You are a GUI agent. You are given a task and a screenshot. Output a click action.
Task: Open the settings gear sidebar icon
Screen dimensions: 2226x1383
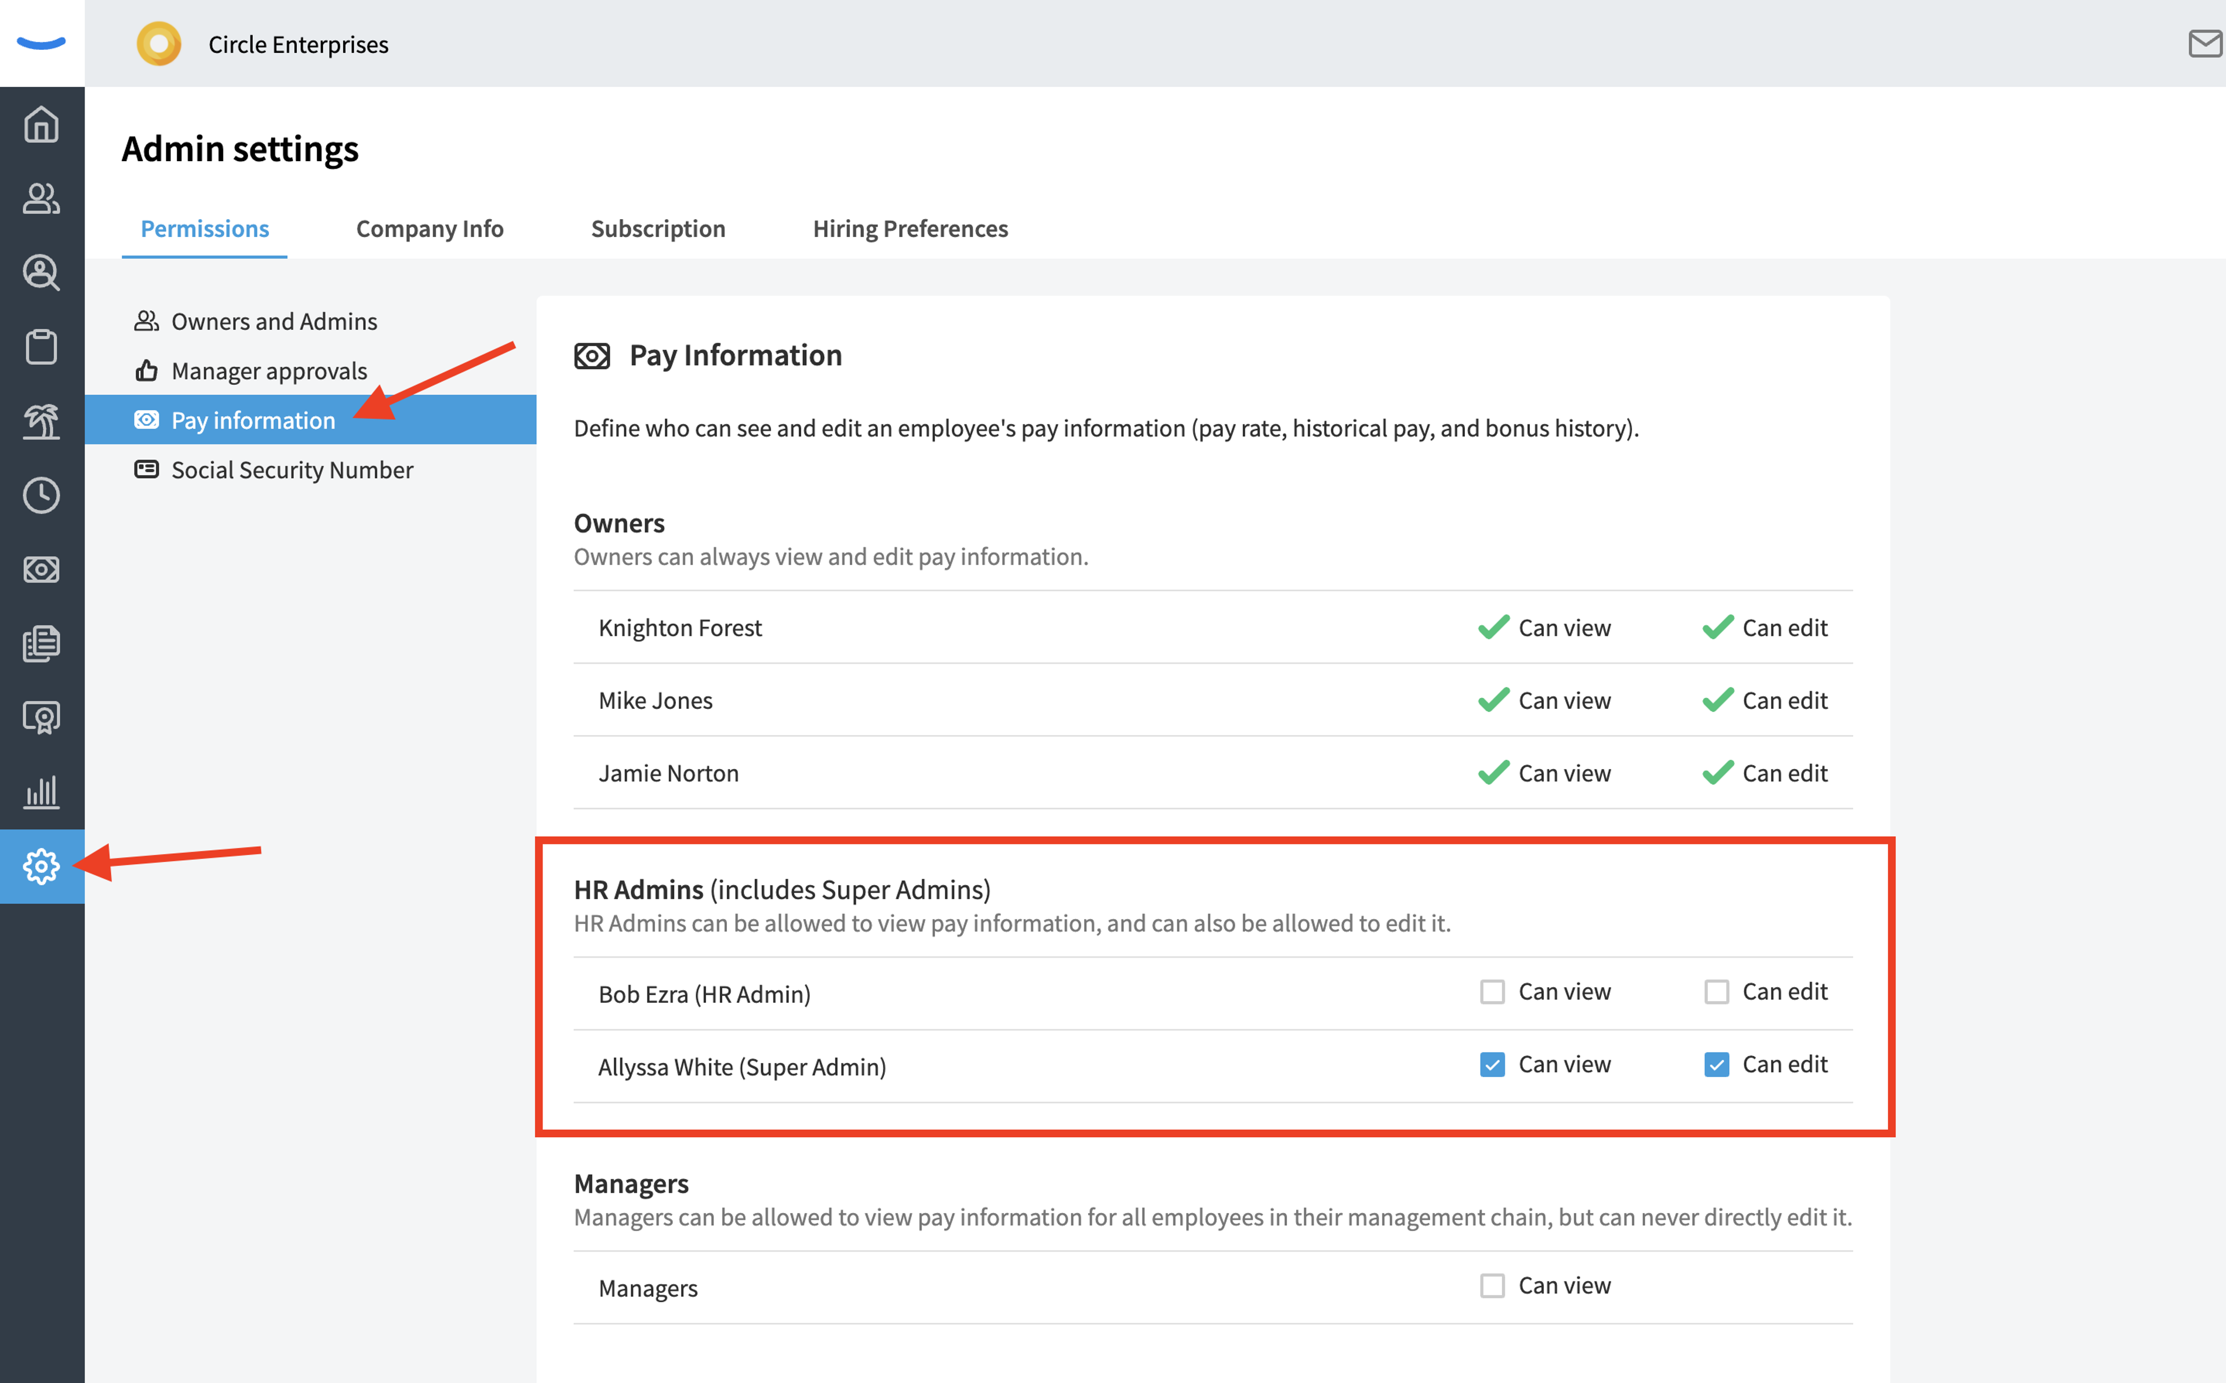pyautogui.click(x=41, y=866)
